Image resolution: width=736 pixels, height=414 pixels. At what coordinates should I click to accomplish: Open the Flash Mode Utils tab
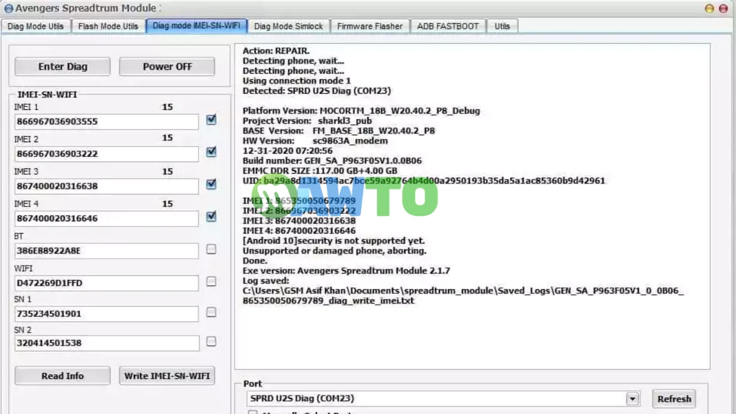(108, 26)
